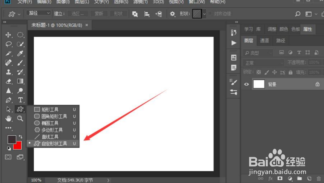Select the Pen tool
The width and height of the screenshot is (324, 183).
point(8,100)
